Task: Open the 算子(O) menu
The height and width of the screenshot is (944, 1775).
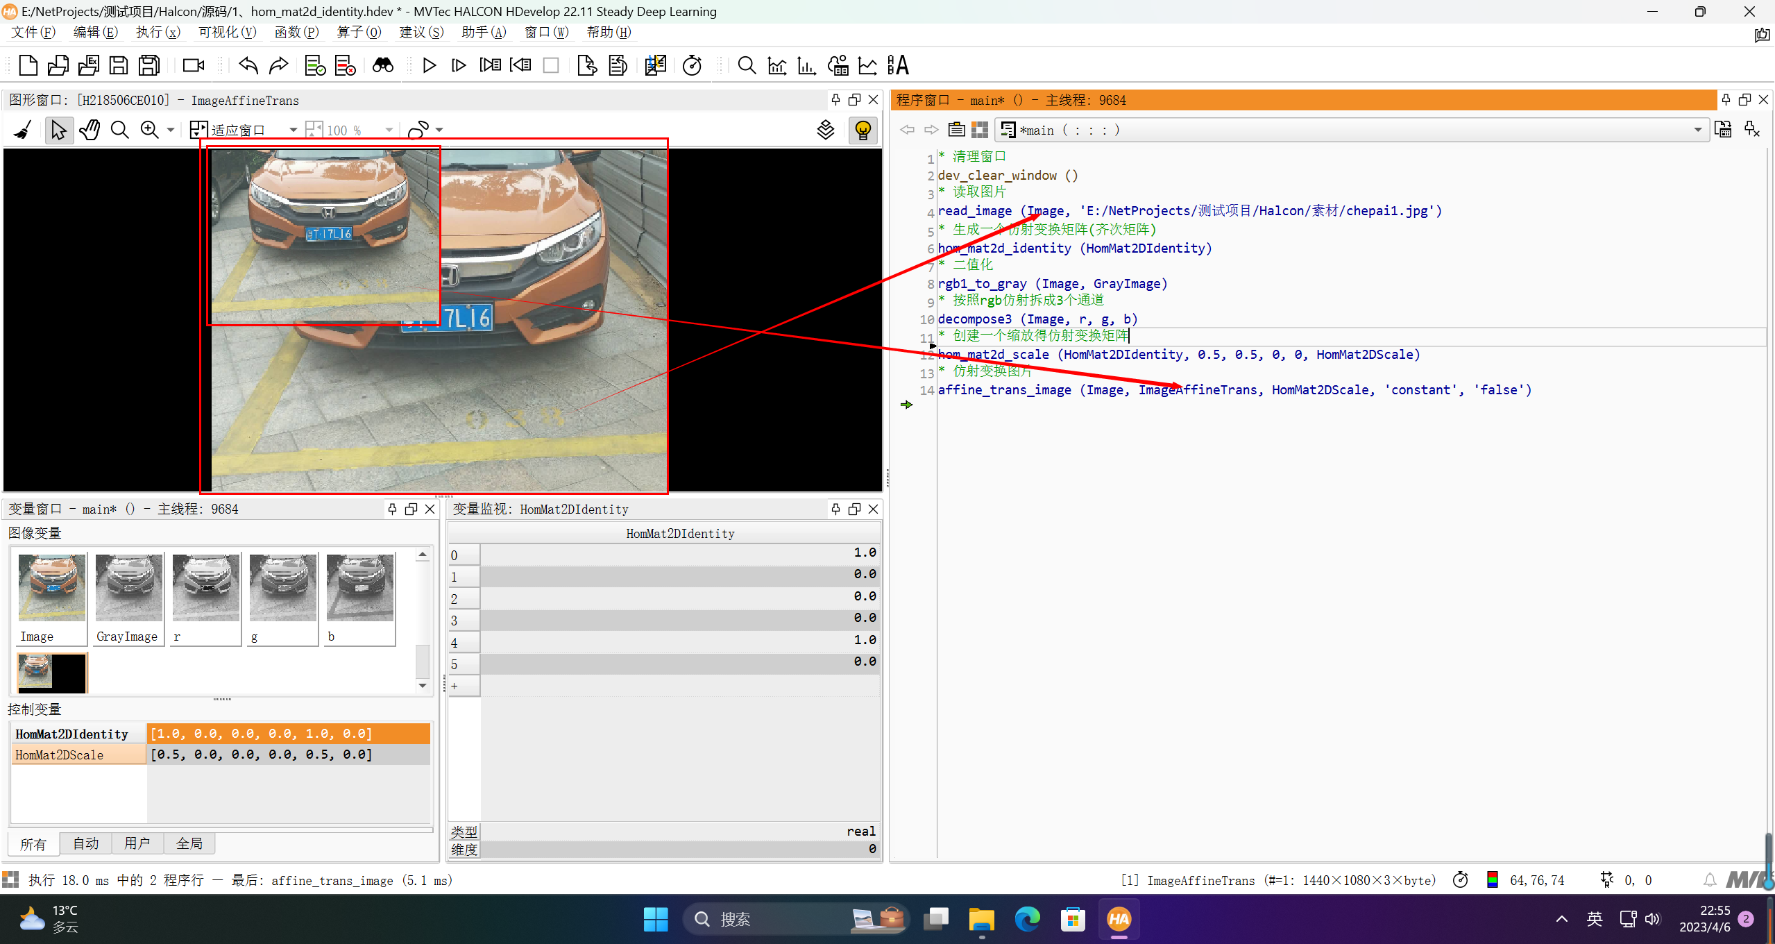Action: 359,32
